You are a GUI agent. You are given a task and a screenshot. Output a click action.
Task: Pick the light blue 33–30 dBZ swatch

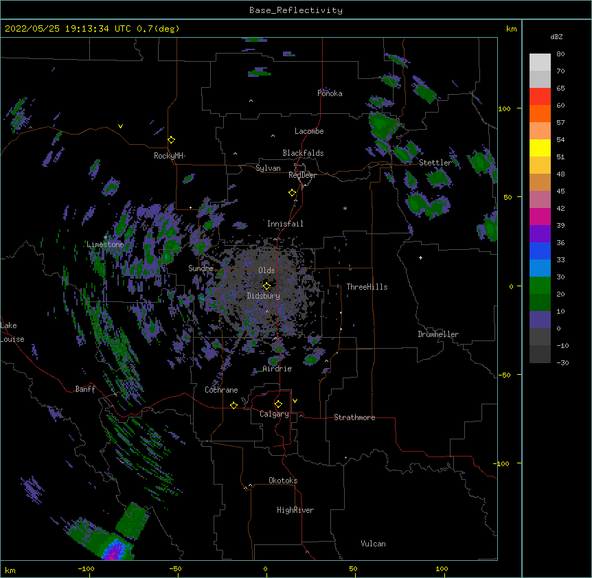coord(540,268)
